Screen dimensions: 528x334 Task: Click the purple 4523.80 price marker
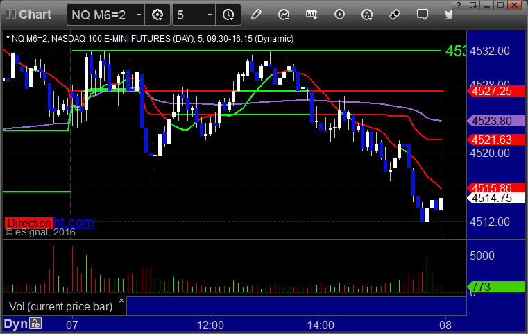click(496, 121)
